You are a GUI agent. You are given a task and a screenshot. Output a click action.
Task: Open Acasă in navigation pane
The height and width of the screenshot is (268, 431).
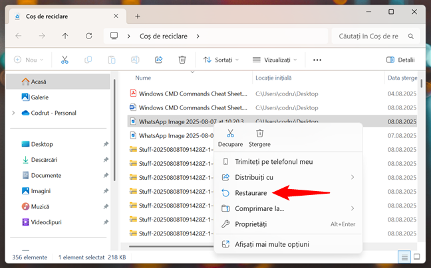coord(59,82)
